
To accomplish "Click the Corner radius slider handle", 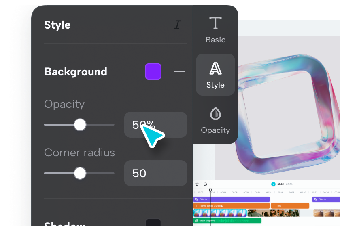I will coord(80,173).
